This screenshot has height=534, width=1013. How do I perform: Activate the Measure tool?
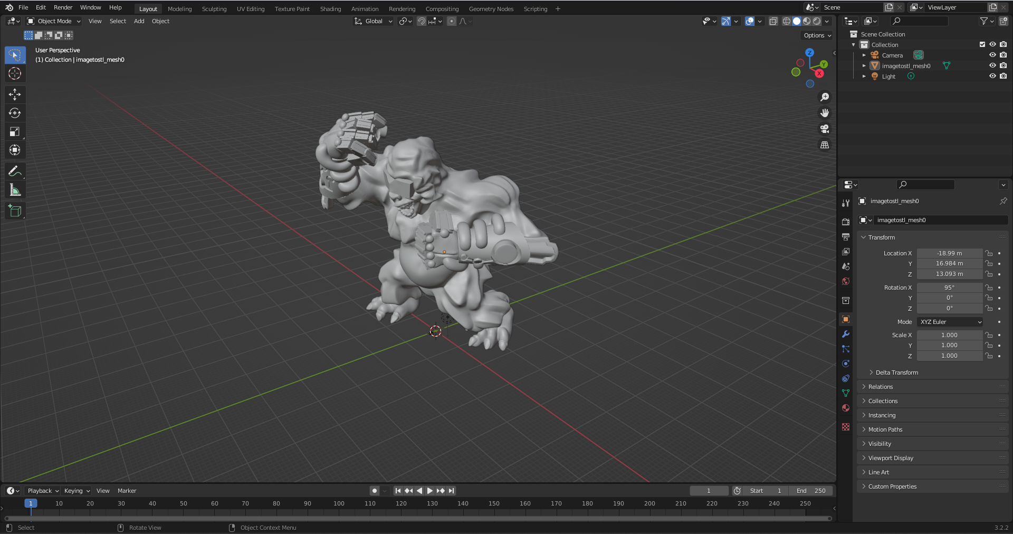coord(15,189)
